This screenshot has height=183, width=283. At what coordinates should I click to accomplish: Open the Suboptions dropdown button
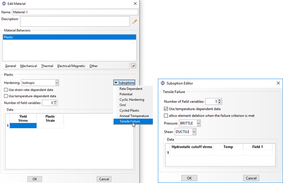coord(125,83)
